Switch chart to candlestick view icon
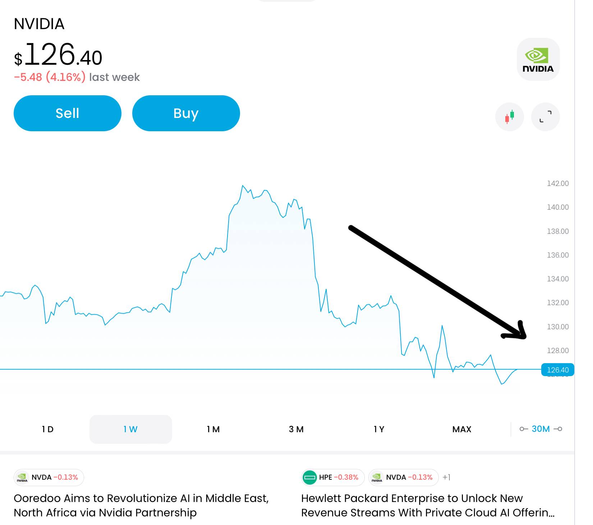 click(x=509, y=117)
